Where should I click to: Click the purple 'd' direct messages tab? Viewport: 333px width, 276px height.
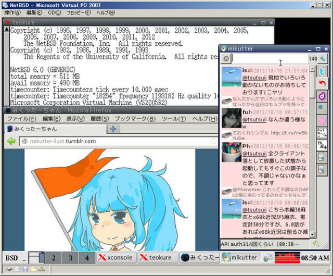click(323, 96)
